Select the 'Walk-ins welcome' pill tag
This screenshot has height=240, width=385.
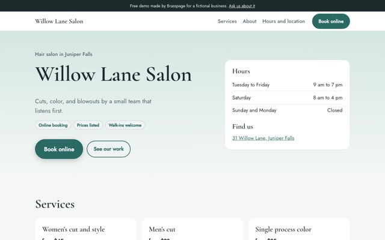pos(125,125)
